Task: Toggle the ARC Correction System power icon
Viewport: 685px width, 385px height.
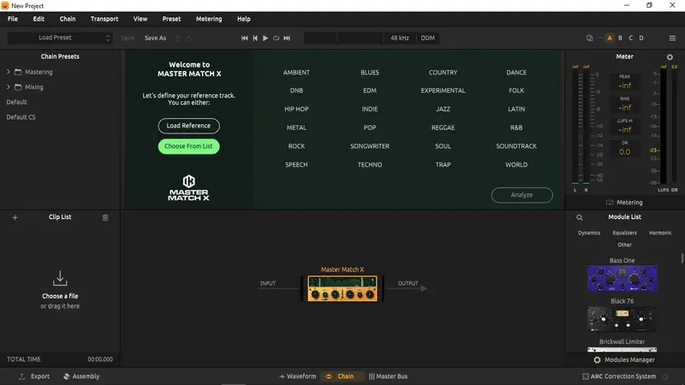Action: coord(665,376)
